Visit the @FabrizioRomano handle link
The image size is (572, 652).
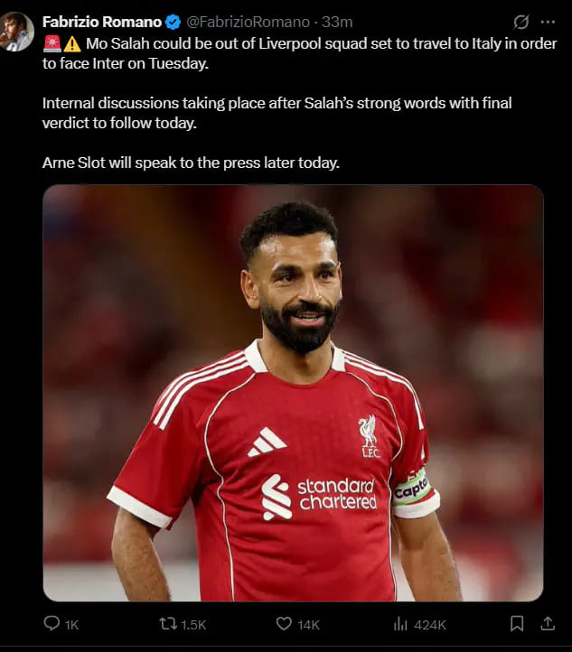click(x=248, y=22)
